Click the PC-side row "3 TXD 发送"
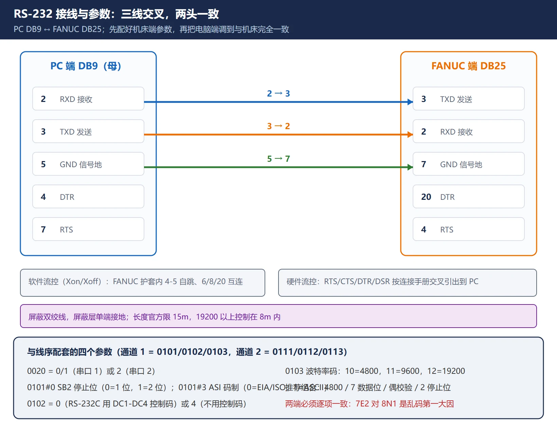This screenshot has height=435, width=557. coord(88,131)
